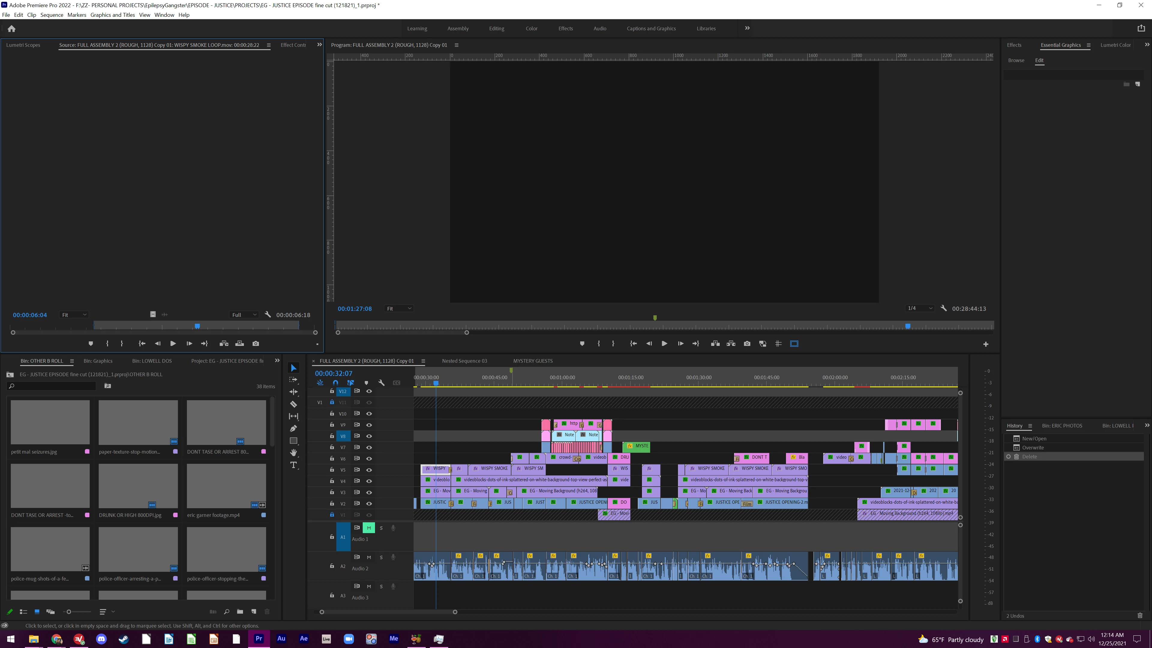The image size is (1152, 648).
Task: Select the Pen tool
Action: tap(293, 428)
